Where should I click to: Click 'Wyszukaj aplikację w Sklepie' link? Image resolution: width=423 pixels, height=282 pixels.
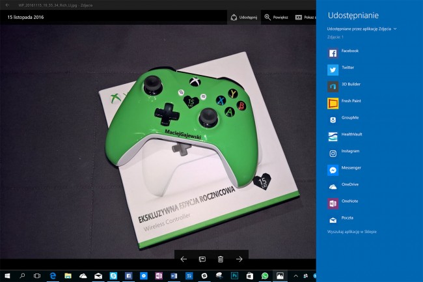(x=352, y=232)
